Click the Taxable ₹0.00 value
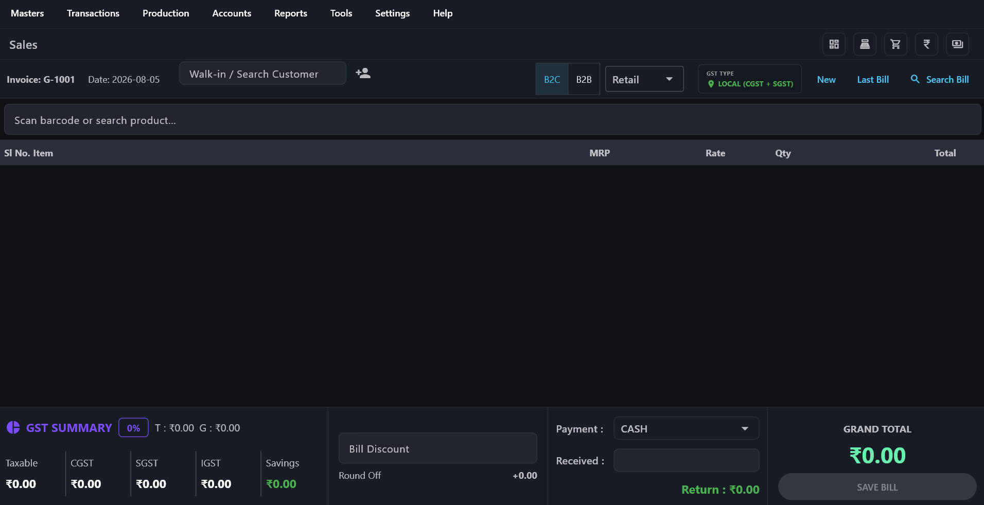984x505 pixels. (21, 484)
